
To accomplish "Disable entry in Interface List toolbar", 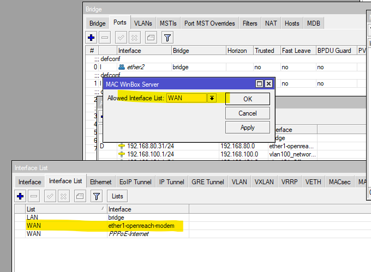I will coord(64,196).
